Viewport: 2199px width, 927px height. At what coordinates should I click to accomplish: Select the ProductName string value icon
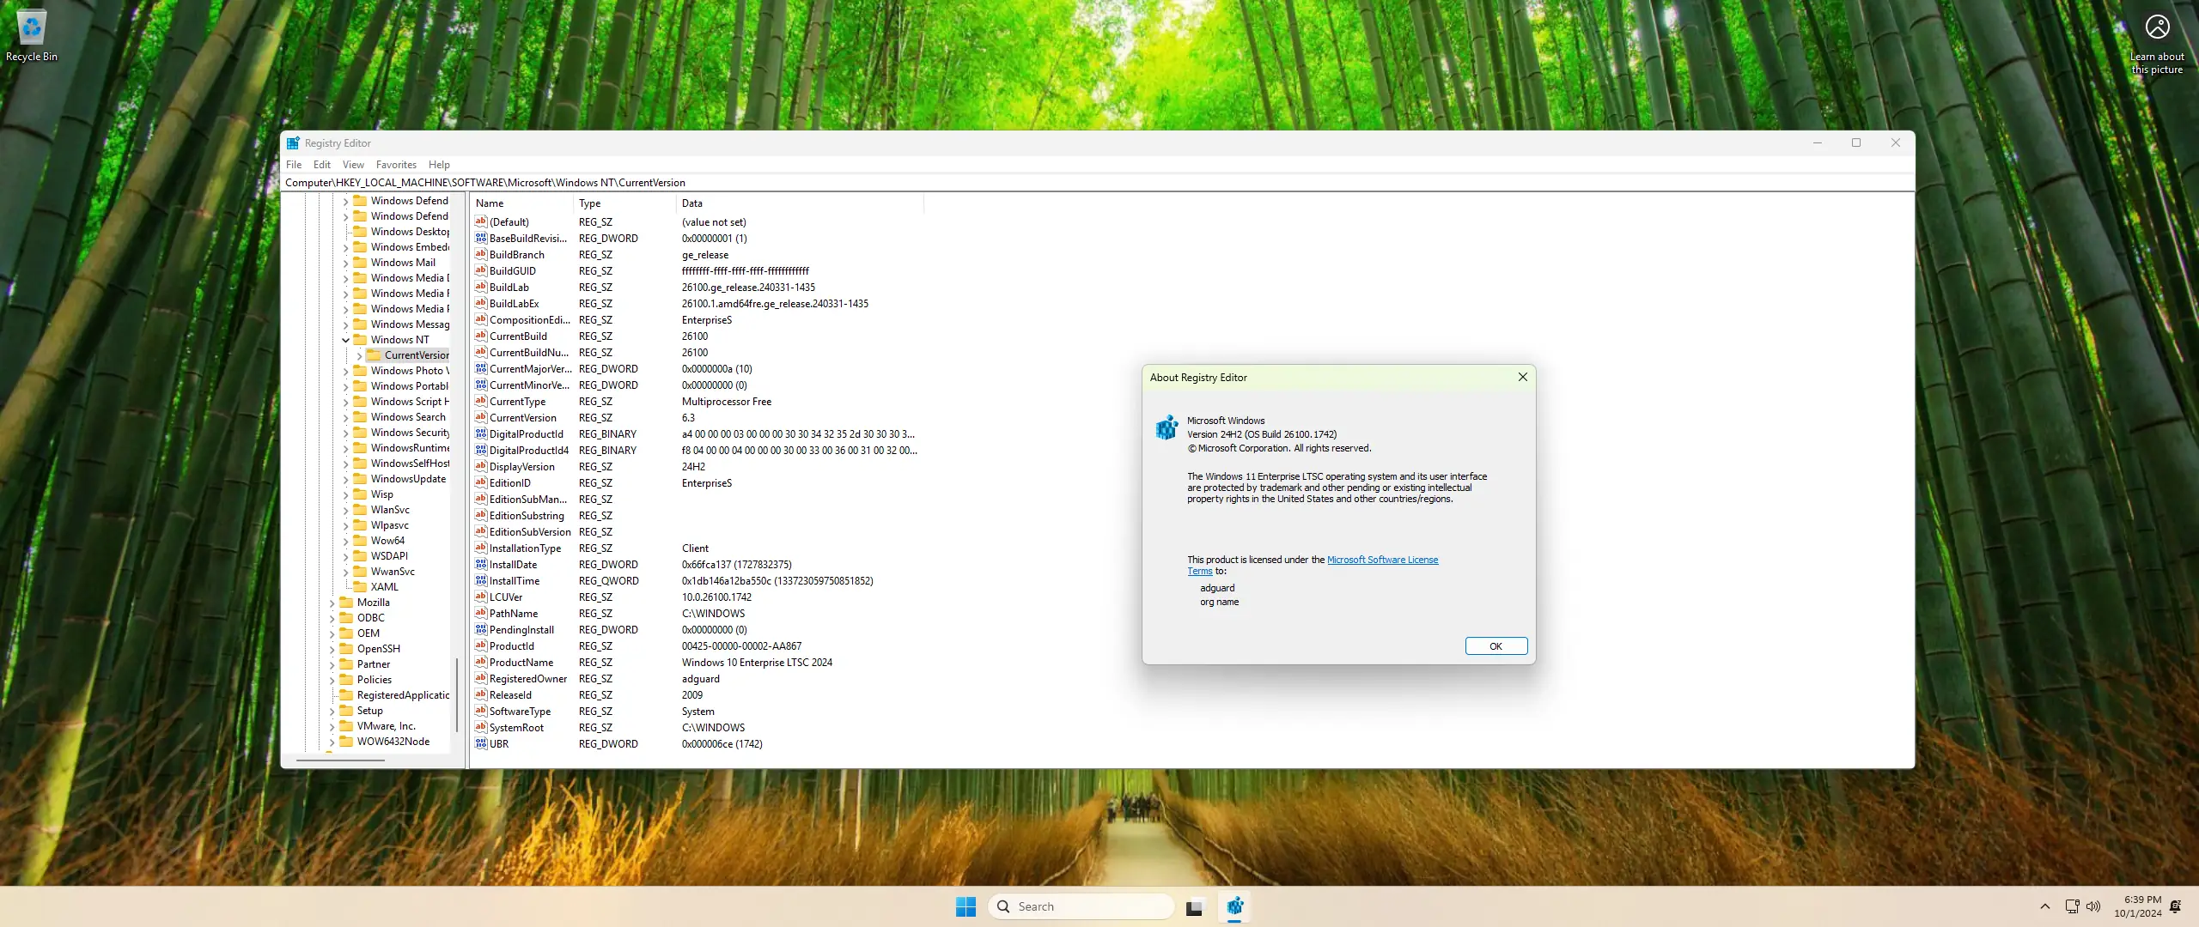click(481, 663)
